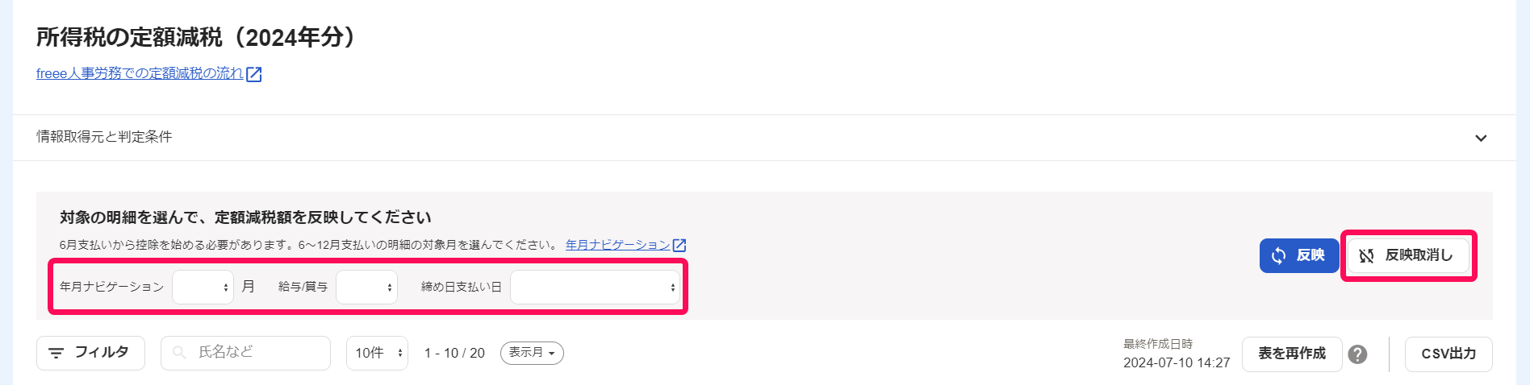Click the crossed sync icon on 反映取消し

(1366, 256)
